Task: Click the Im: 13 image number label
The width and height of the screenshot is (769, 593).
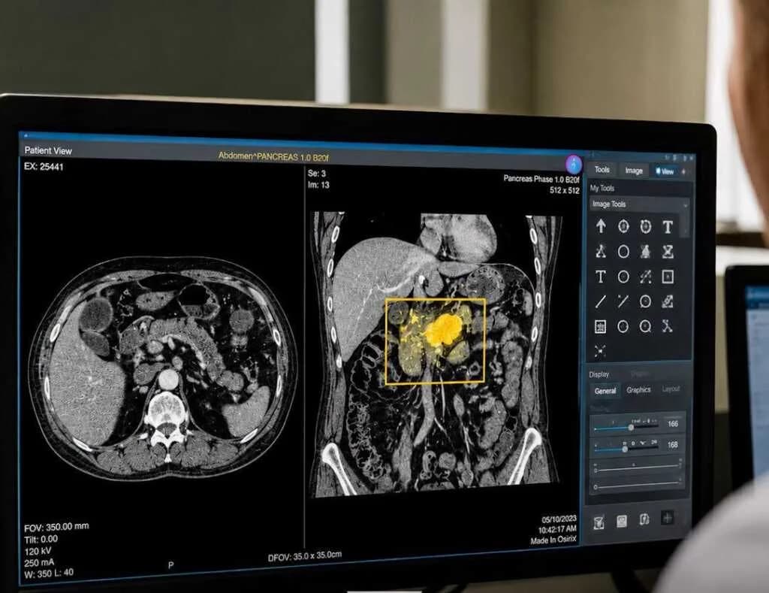Action: (x=318, y=185)
